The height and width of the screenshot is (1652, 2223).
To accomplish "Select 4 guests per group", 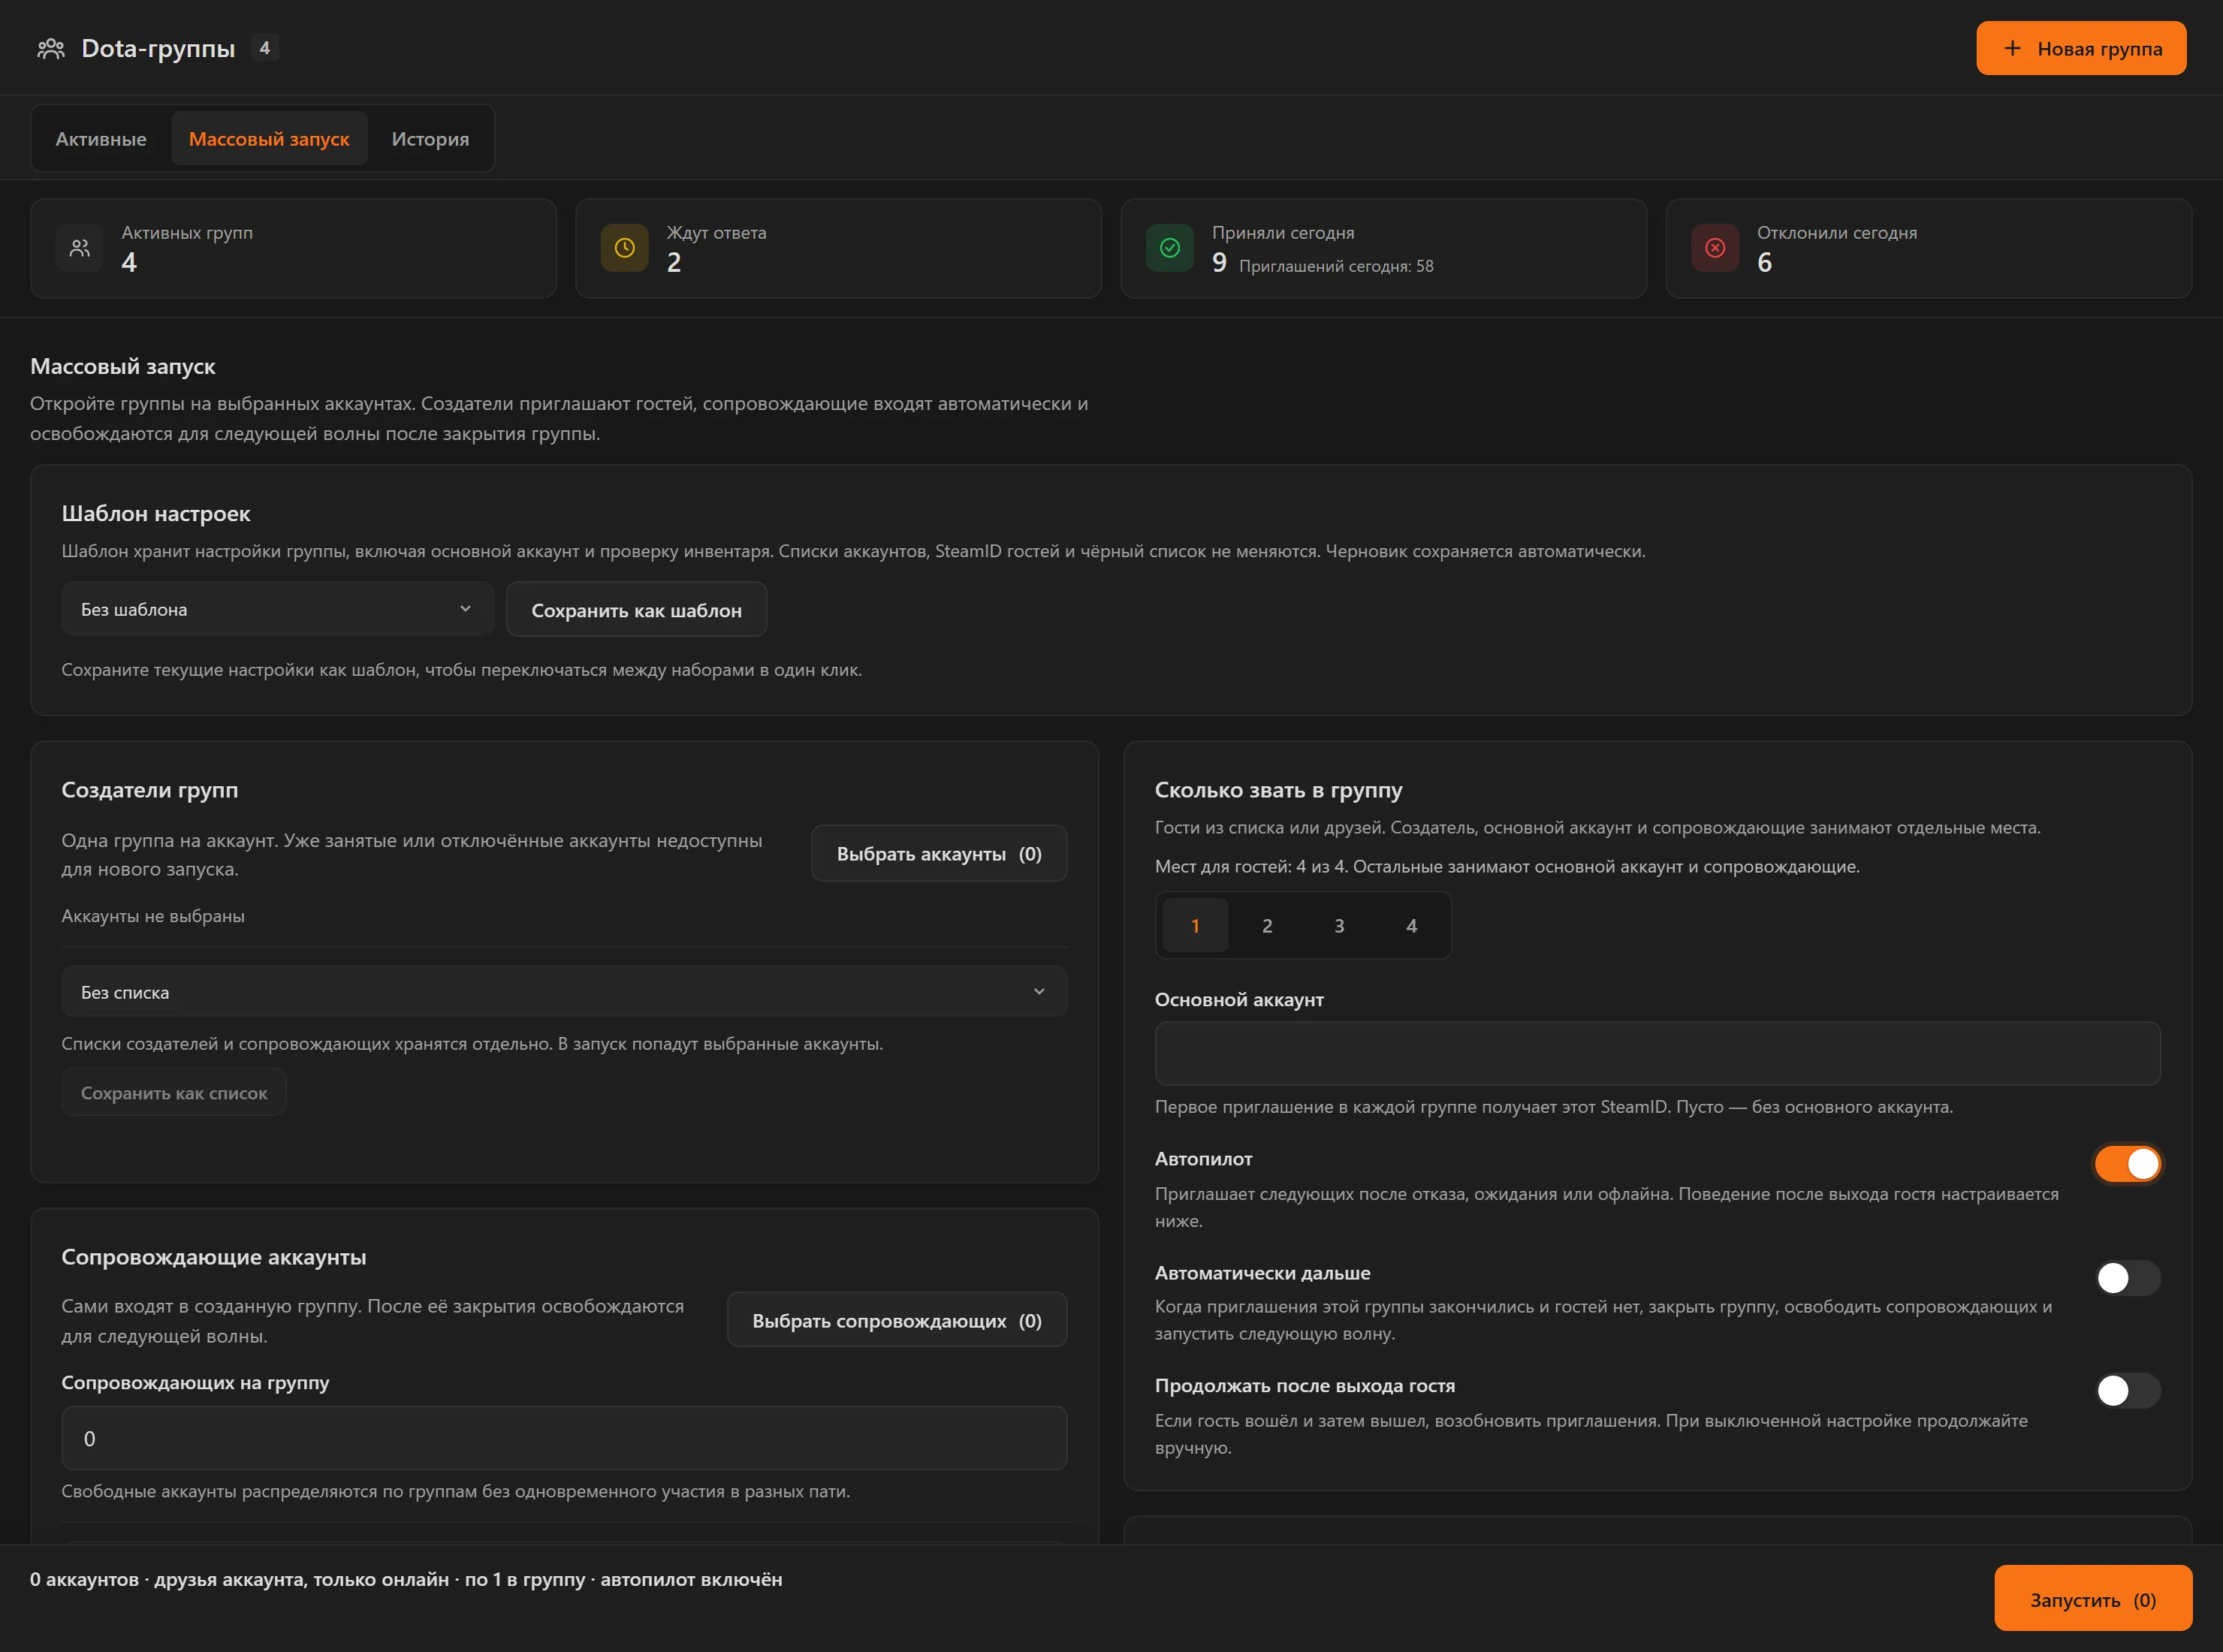I will point(1411,926).
